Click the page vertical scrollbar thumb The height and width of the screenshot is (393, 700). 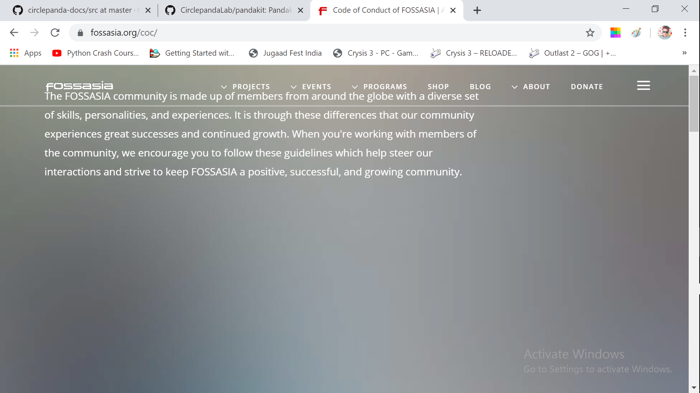[694, 104]
